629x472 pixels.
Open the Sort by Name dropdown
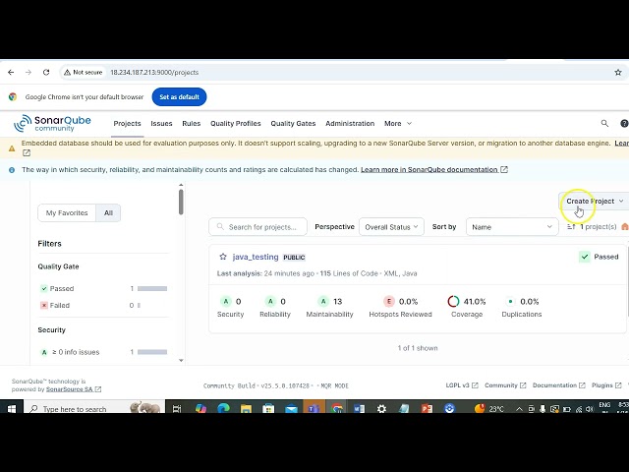pos(512,227)
